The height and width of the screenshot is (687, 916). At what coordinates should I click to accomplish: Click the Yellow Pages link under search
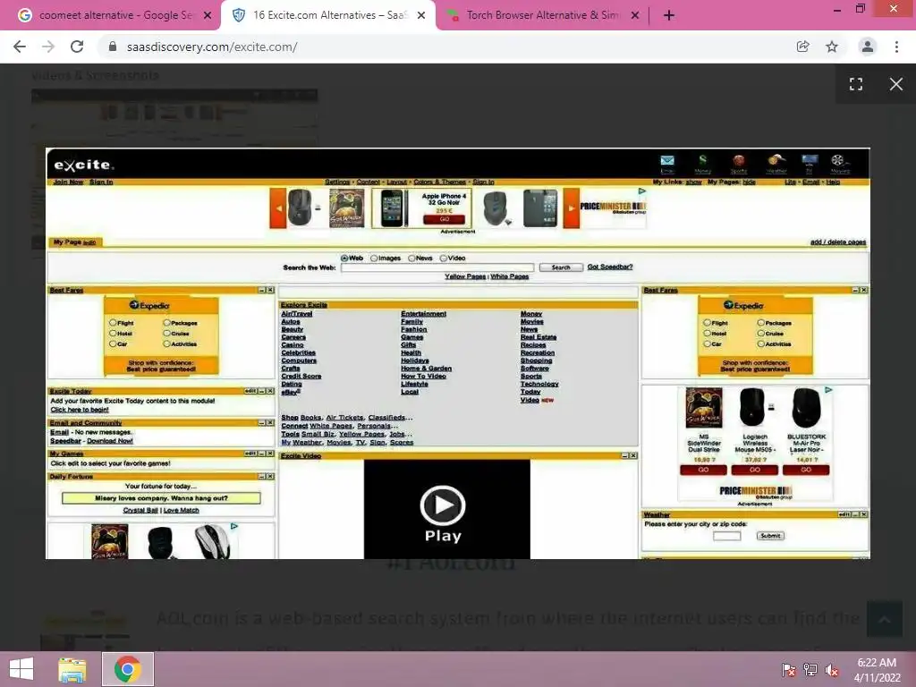click(x=465, y=276)
